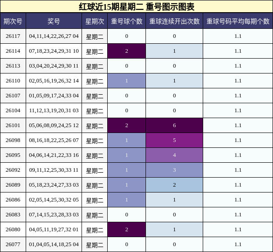Select period number 26114

13,51
